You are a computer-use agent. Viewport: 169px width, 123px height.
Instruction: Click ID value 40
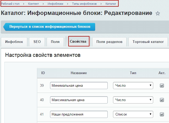click(x=42, y=100)
